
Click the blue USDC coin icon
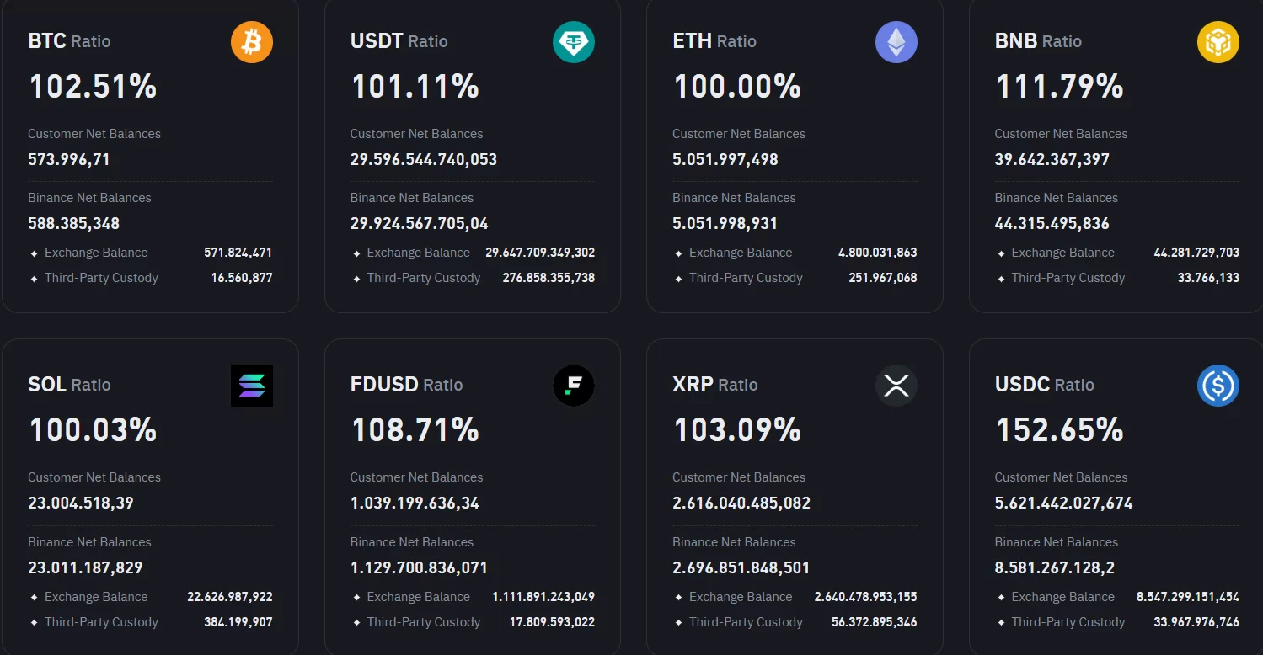pyautogui.click(x=1218, y=386)
